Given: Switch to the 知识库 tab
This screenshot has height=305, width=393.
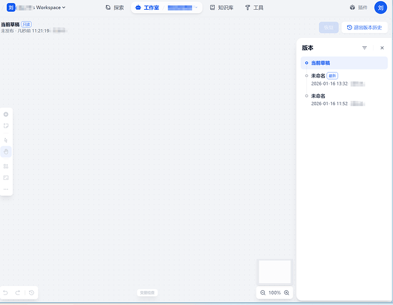Looking at the screenshot, I should 221,8.
